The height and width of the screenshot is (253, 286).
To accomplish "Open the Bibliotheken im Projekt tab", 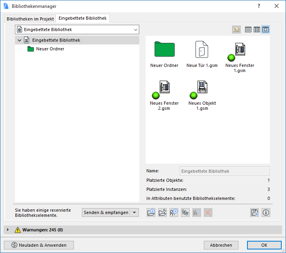I will coord(30,19).
